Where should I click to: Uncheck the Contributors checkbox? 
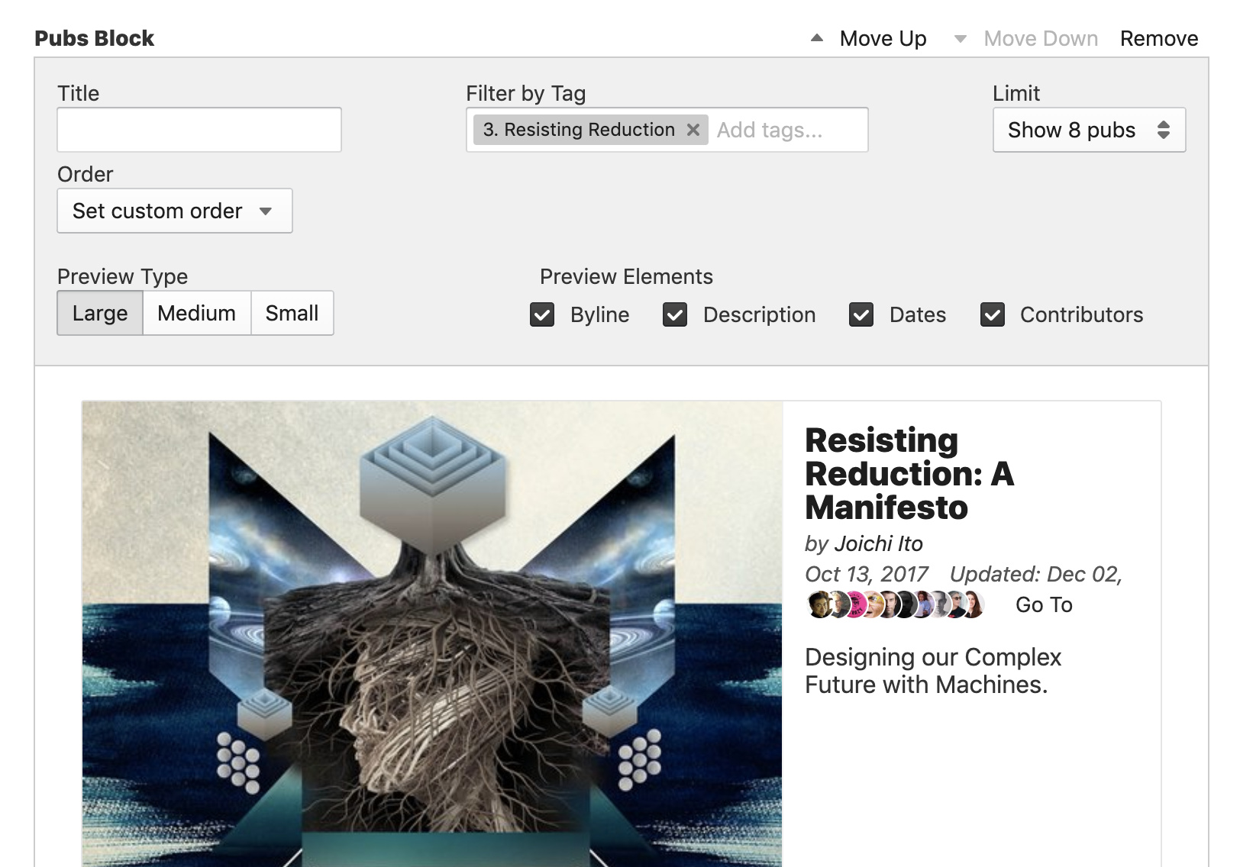993,314
